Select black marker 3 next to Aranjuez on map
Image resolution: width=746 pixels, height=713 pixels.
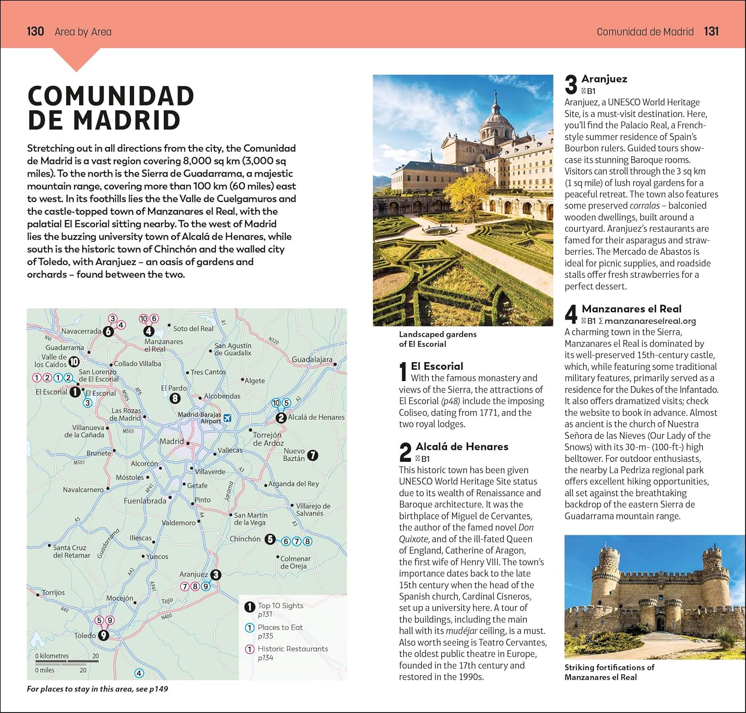point(215,575)
